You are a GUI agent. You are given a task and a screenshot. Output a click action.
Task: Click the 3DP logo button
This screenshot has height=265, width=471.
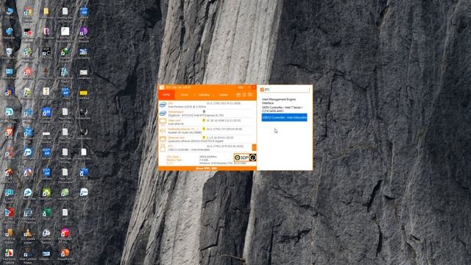241,158
